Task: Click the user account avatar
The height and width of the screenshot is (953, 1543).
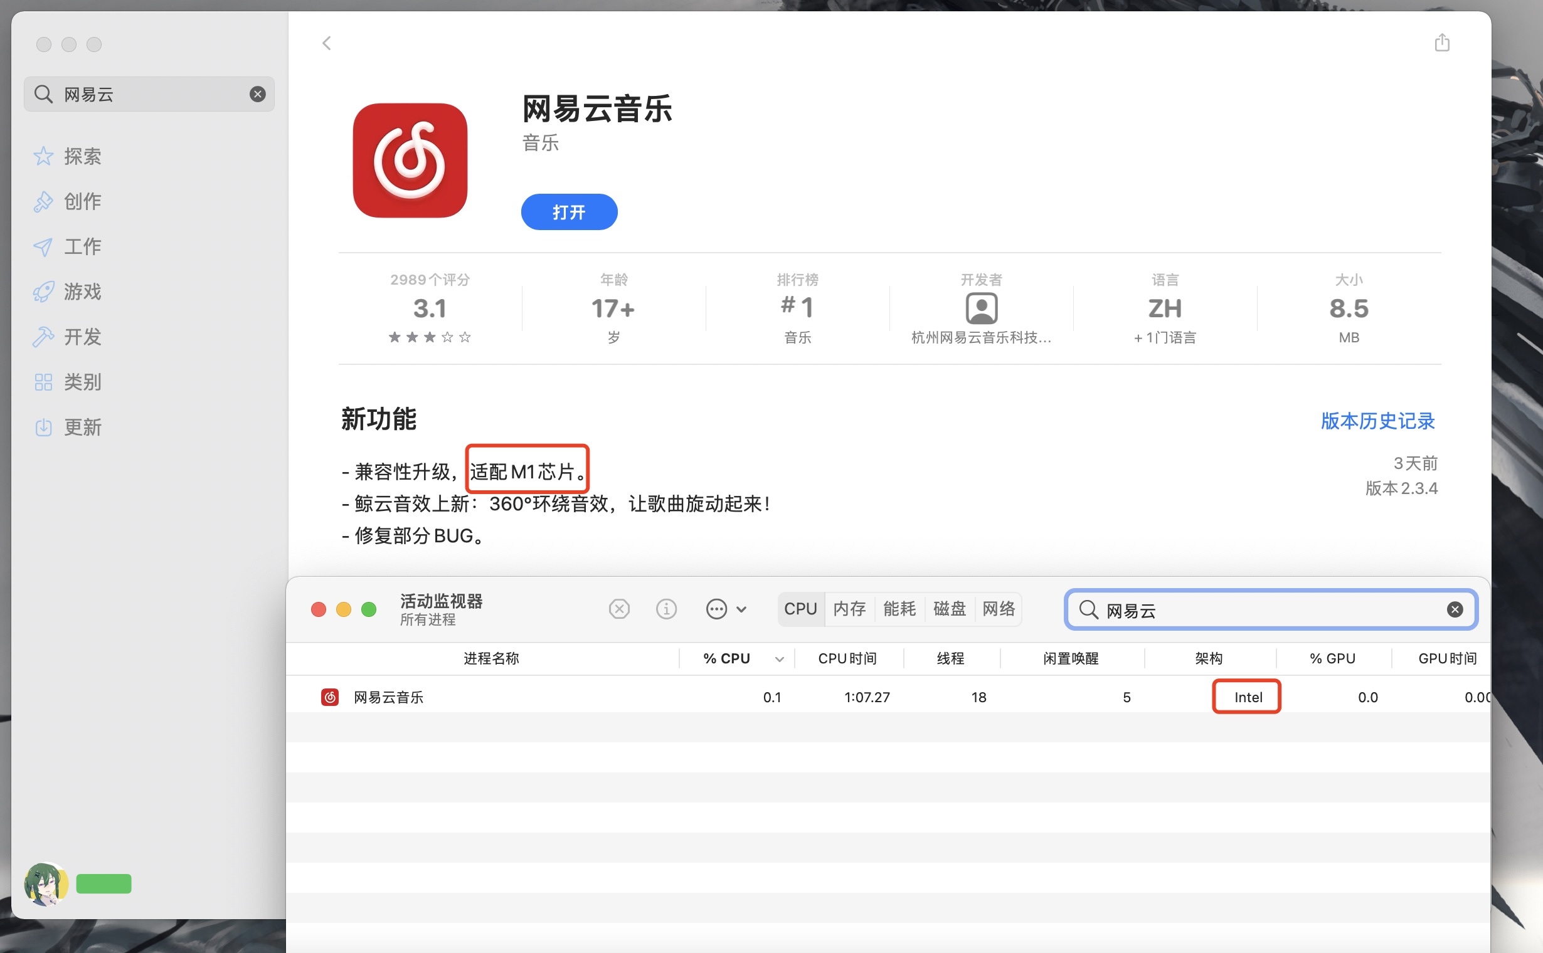Action: (x=45, y=883)
